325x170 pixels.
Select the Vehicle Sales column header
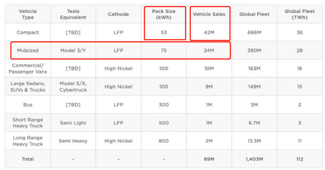(209, 14)
